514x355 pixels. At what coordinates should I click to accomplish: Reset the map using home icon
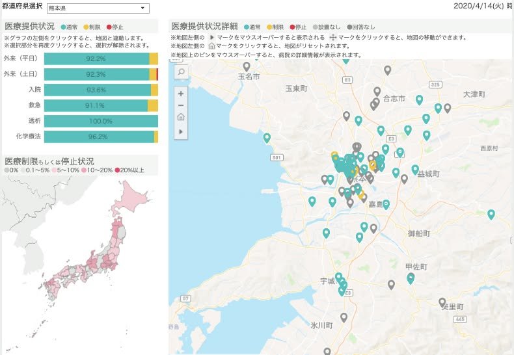pyautogui.click(x=180, y=118)
